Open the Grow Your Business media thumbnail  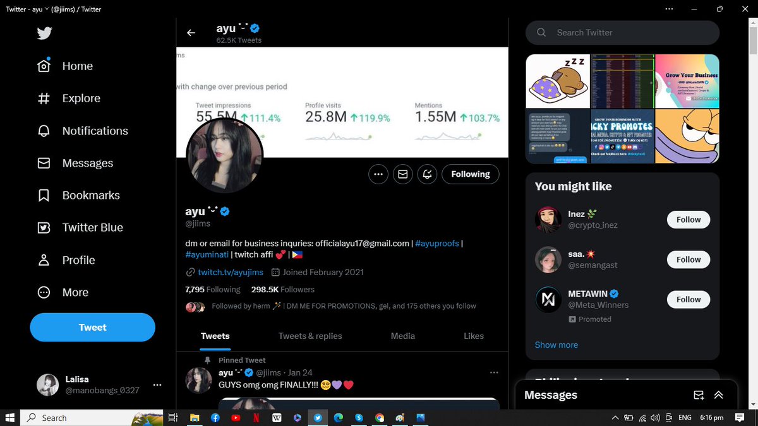pyautogui.click(x=687, y=81)
